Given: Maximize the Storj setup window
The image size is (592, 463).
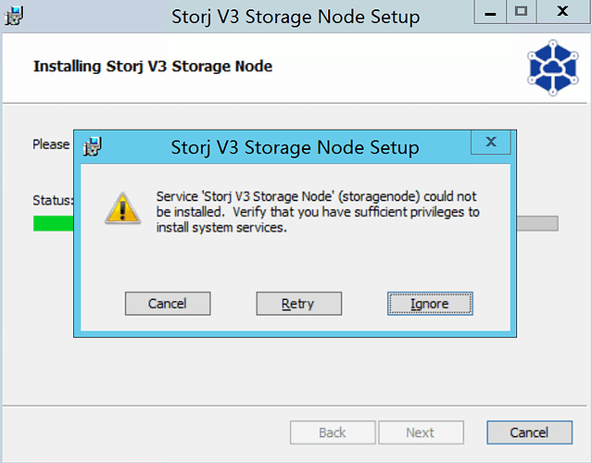Looking at the screenshot, I should (x=521, y=12).
